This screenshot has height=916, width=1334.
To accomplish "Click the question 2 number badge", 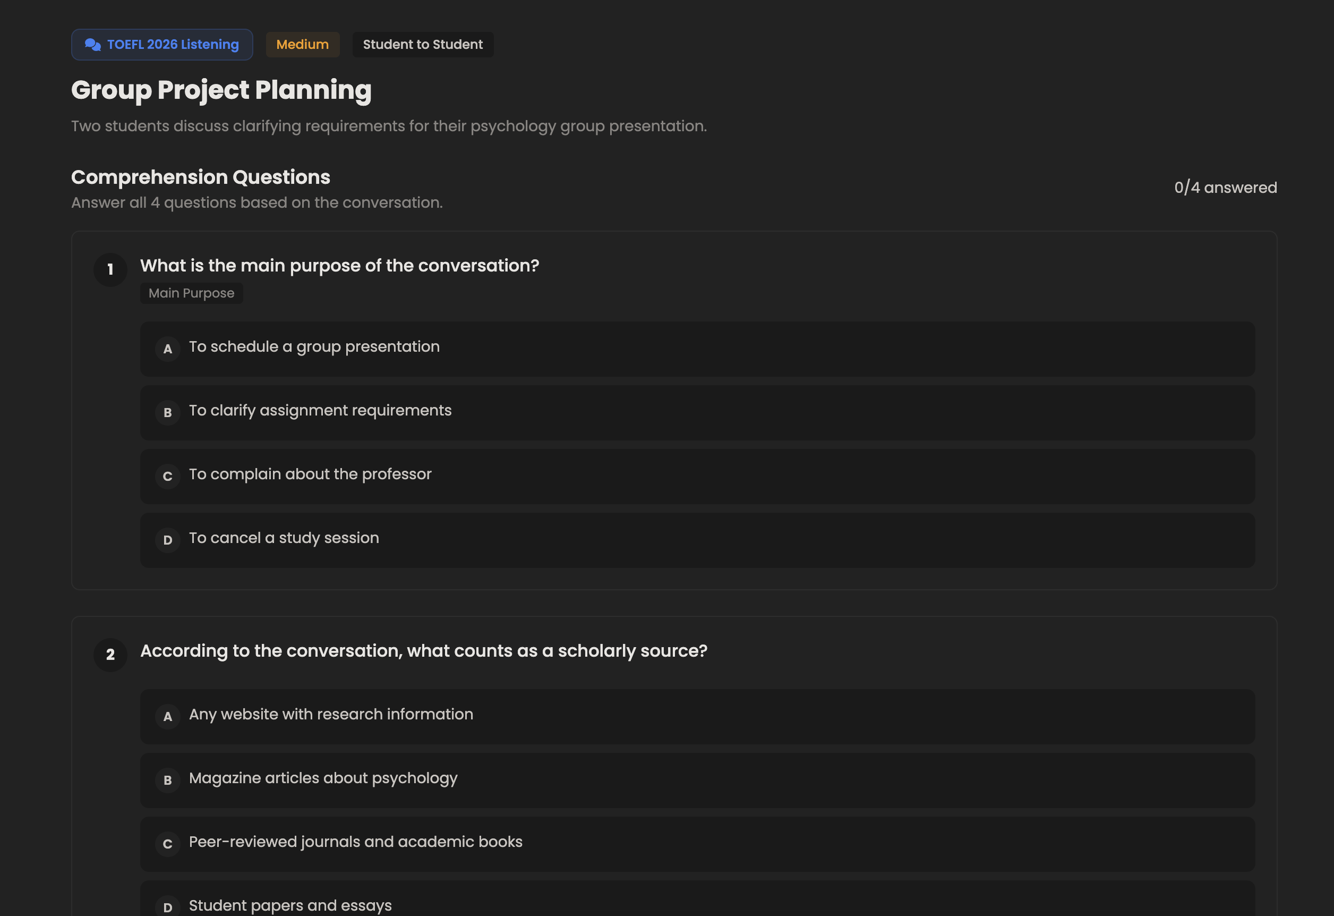I will (110, 655).
